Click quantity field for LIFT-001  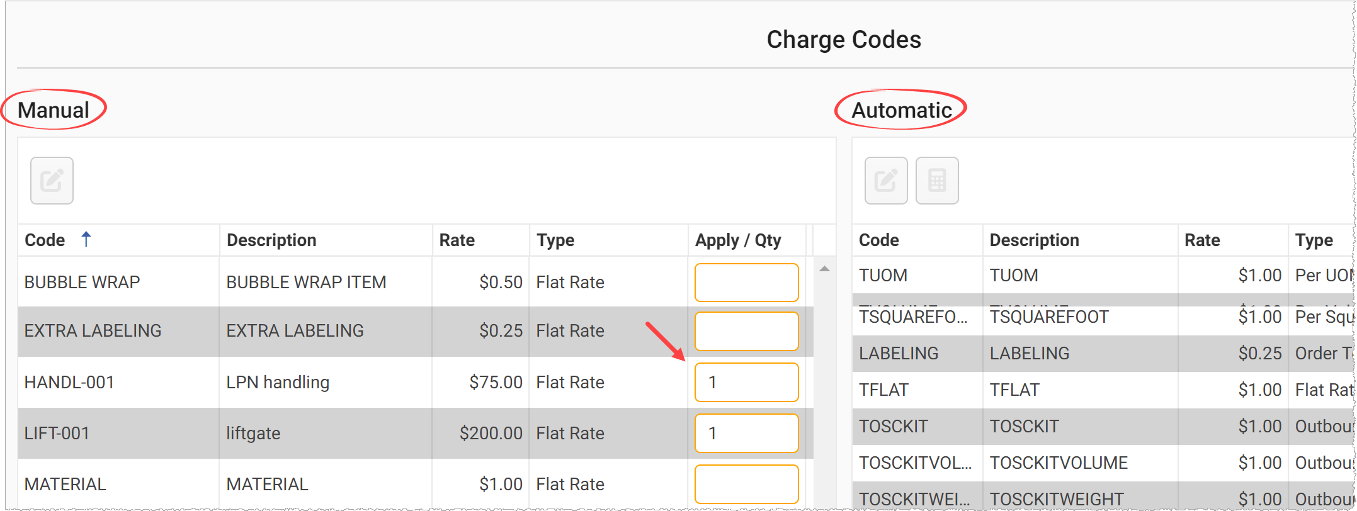(746, 434)
